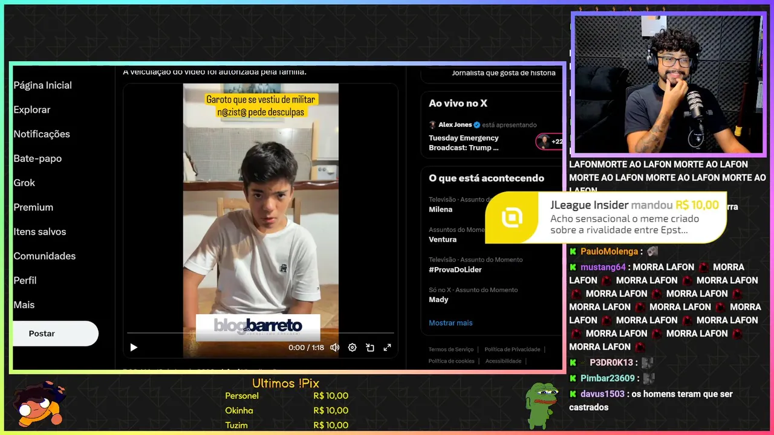Click Jornalista que gosta de história bio text
Screen dimensions: 774x435
click(x=504, y=72)
